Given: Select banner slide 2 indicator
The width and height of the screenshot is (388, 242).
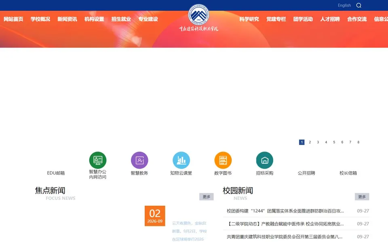Looking at the screenshot, I should point(310,142).
